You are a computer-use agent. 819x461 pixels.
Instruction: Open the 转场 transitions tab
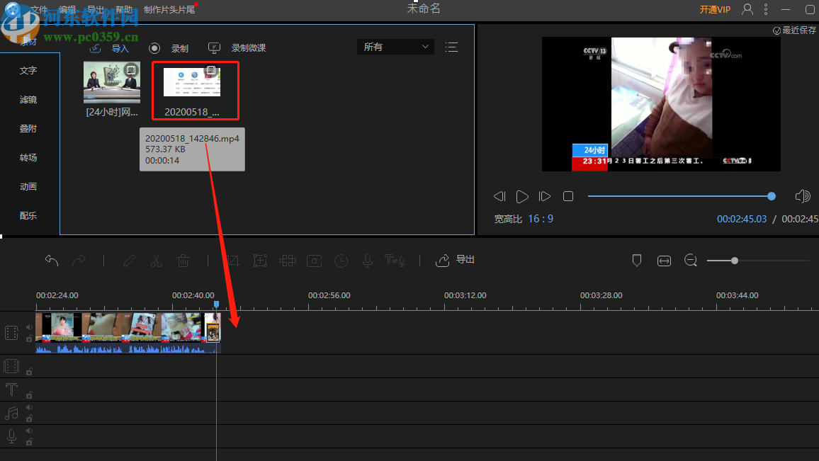click(x=28, y=158)
